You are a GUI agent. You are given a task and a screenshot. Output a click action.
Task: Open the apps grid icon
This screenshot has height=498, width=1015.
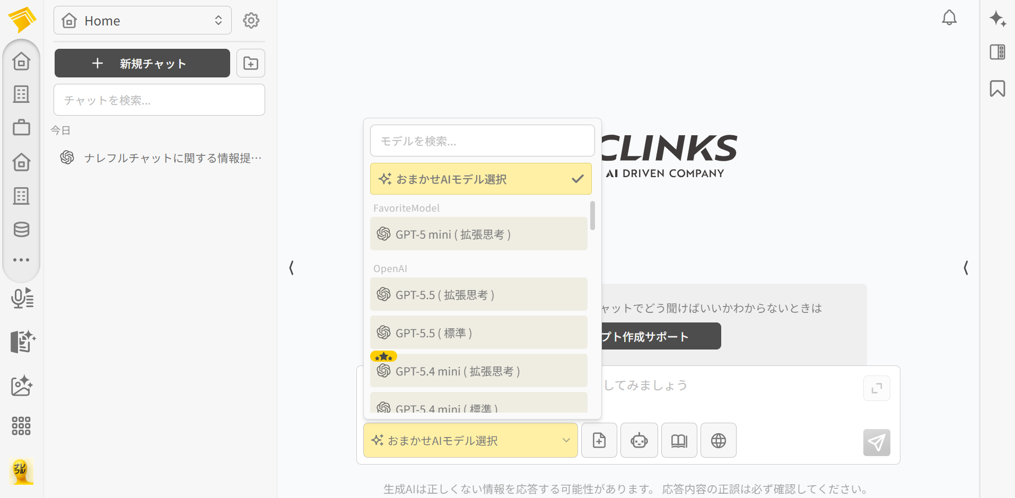click(21, 425)
